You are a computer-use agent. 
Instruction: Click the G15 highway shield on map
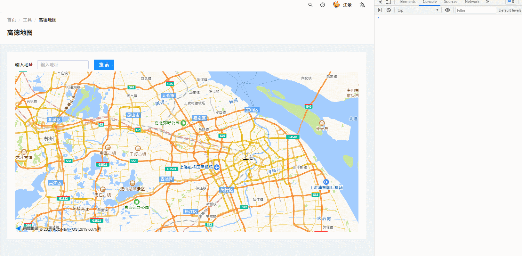pyautogui.click(x=170, y=84)
